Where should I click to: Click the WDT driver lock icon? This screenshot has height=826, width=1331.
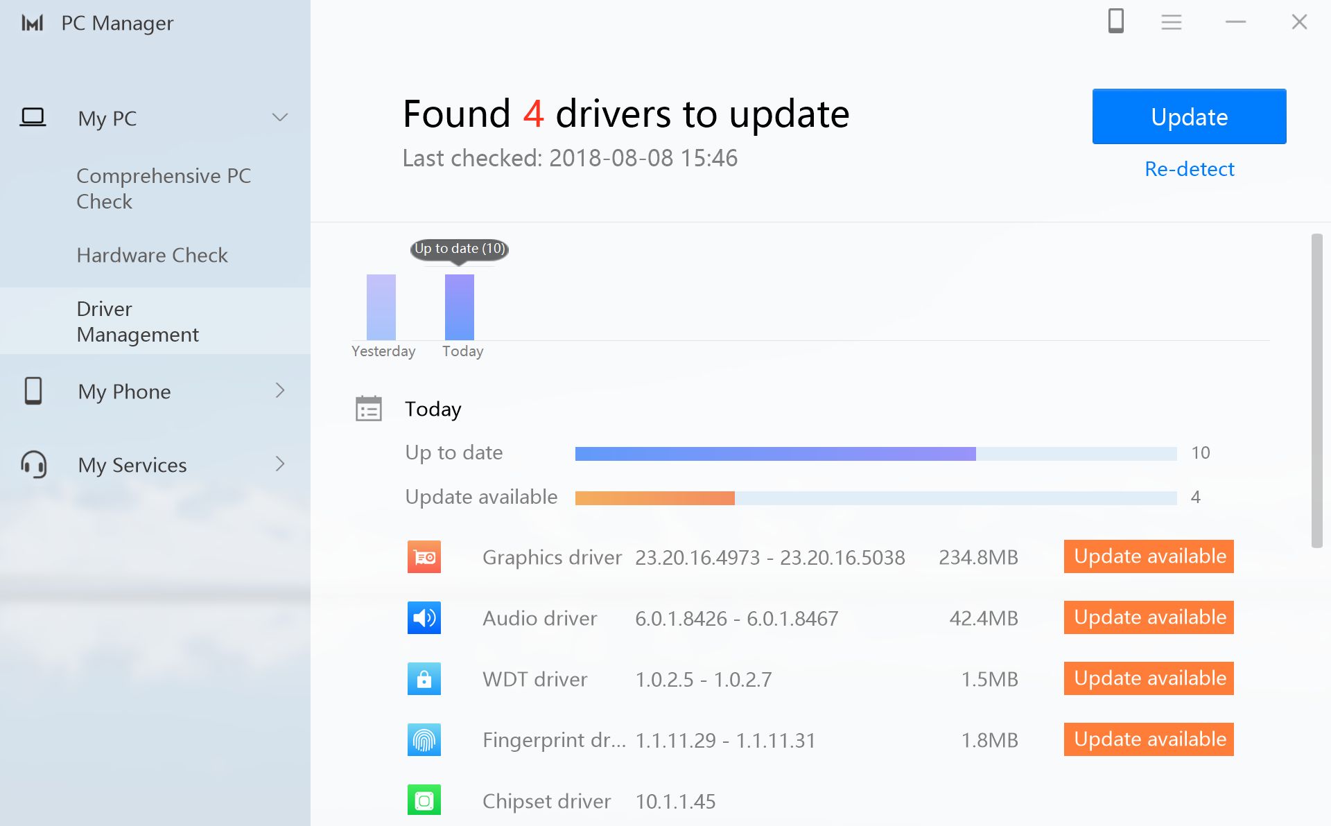[x=424, y=679]
